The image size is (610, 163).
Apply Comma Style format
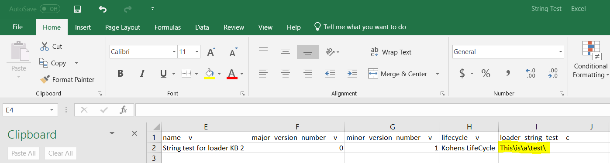508,73
